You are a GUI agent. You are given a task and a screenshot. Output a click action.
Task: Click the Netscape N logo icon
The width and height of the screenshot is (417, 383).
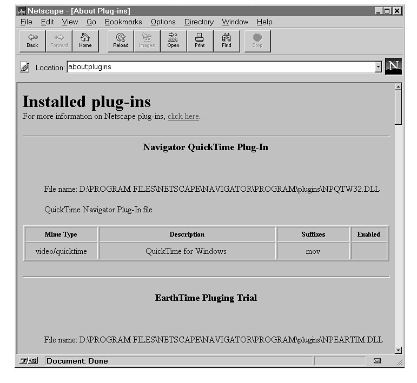393,66
